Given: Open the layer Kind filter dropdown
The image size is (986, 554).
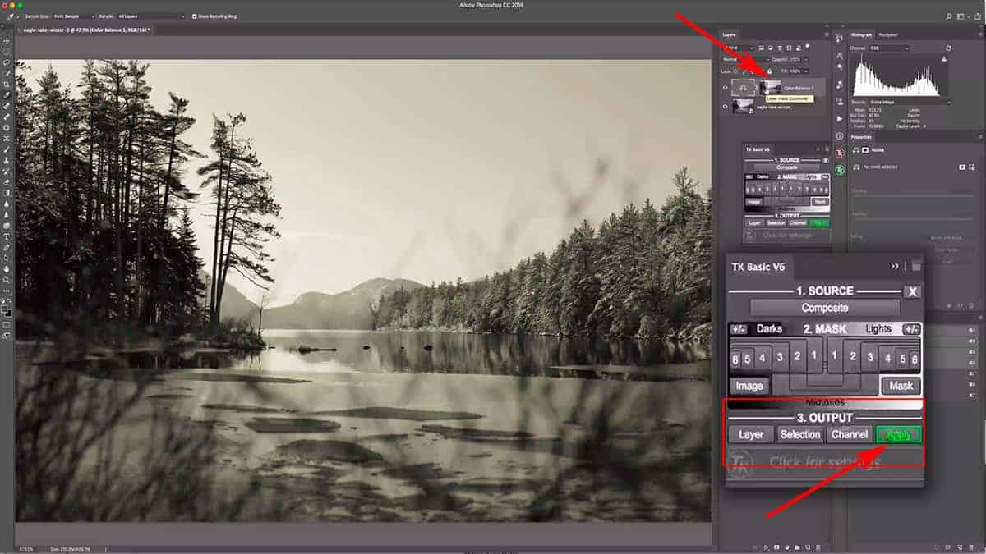Looking at the screenshot, I should [739, 48].
